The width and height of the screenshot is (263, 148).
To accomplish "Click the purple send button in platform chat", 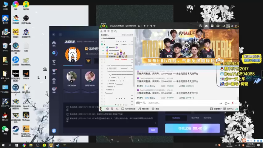I will point(153,130).
